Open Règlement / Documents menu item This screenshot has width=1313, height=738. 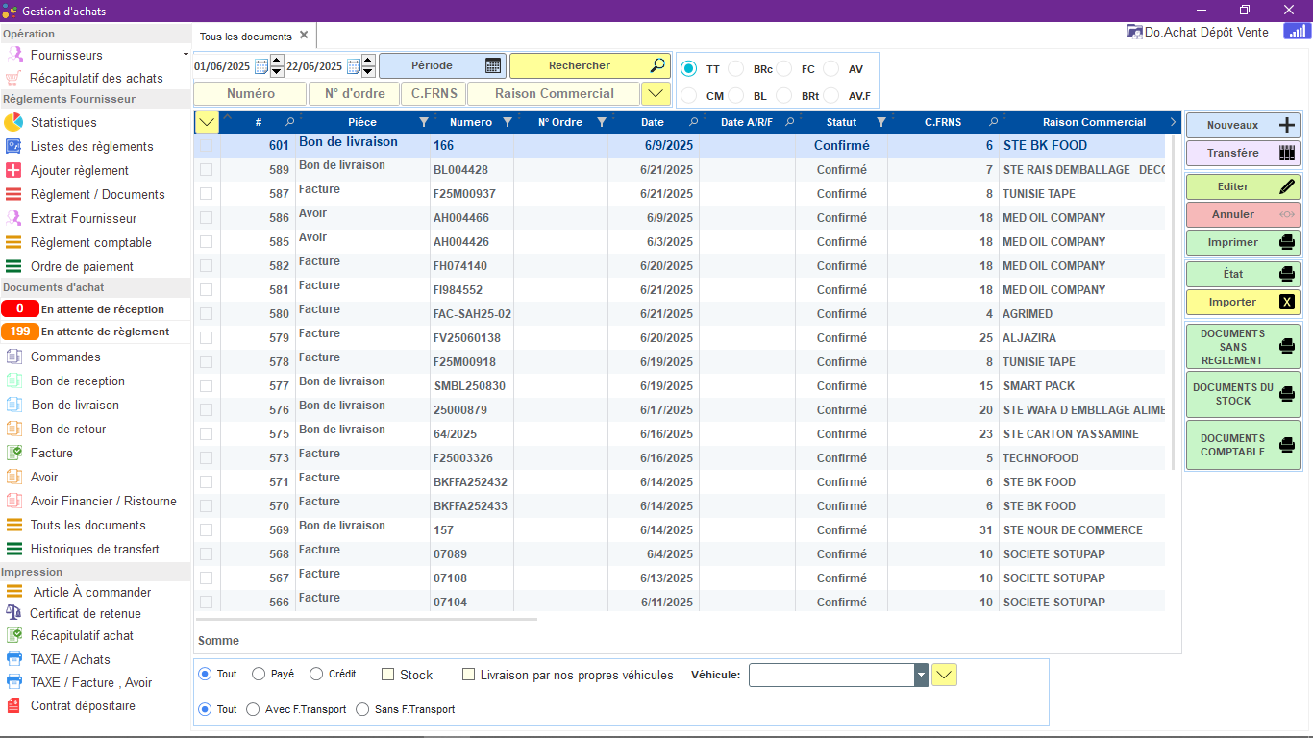[x=98, y=194]
